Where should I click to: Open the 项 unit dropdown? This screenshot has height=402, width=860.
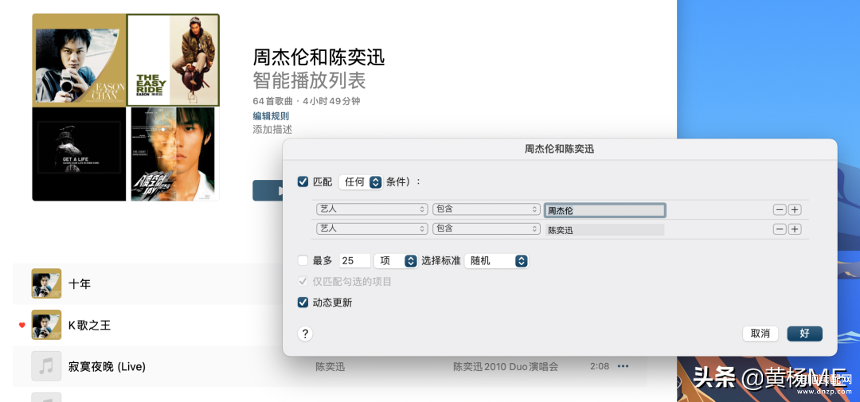[396, 261]
